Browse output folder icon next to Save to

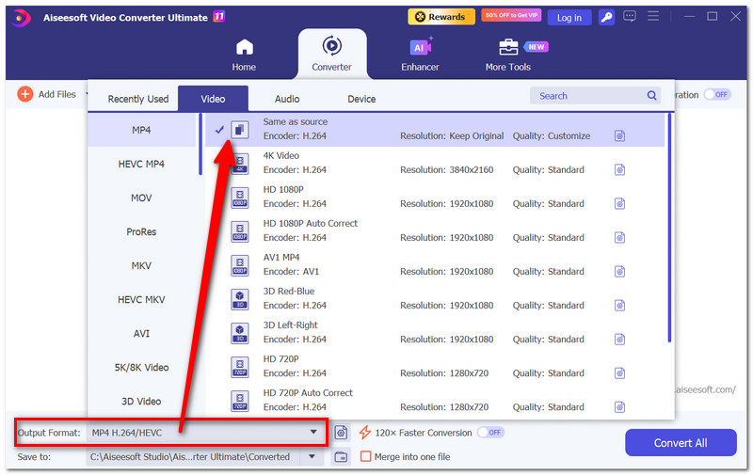[341, 457]
